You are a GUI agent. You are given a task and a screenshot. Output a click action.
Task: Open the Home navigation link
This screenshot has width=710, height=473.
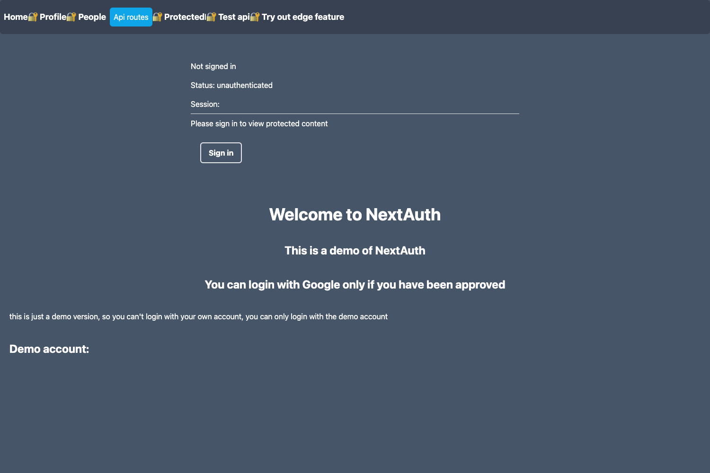[x=15, y=17]
